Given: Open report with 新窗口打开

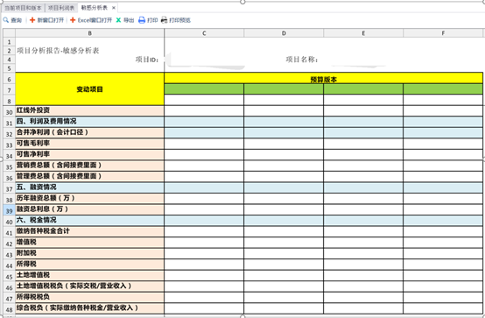Looking at the screenshot, I should (46, 20).
